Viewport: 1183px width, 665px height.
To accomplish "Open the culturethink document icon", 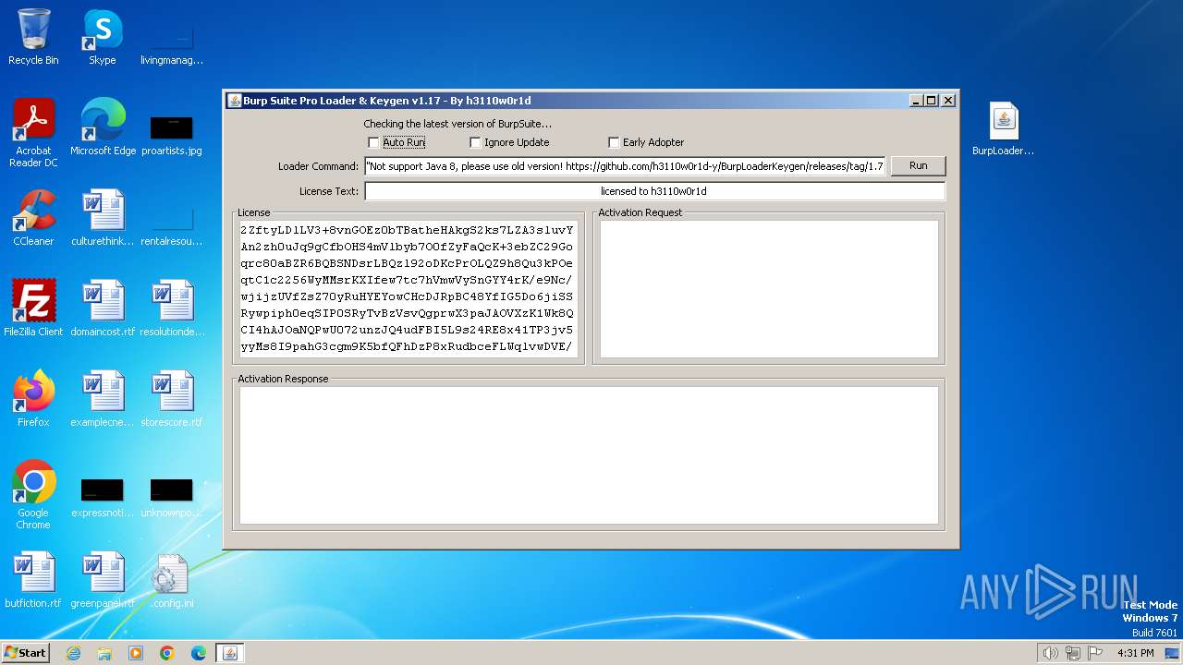I will pos(103,218).
